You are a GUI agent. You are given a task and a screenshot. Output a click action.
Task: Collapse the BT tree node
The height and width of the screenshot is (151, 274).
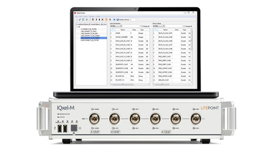(77, 27)
